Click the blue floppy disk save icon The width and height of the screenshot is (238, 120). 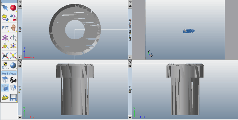point(13,98)
